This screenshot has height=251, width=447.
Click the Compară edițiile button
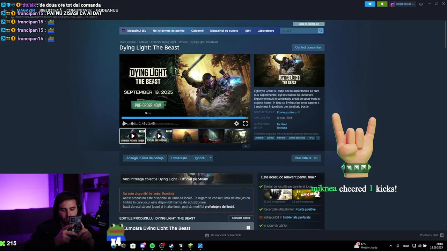click(x=241, y=218)
